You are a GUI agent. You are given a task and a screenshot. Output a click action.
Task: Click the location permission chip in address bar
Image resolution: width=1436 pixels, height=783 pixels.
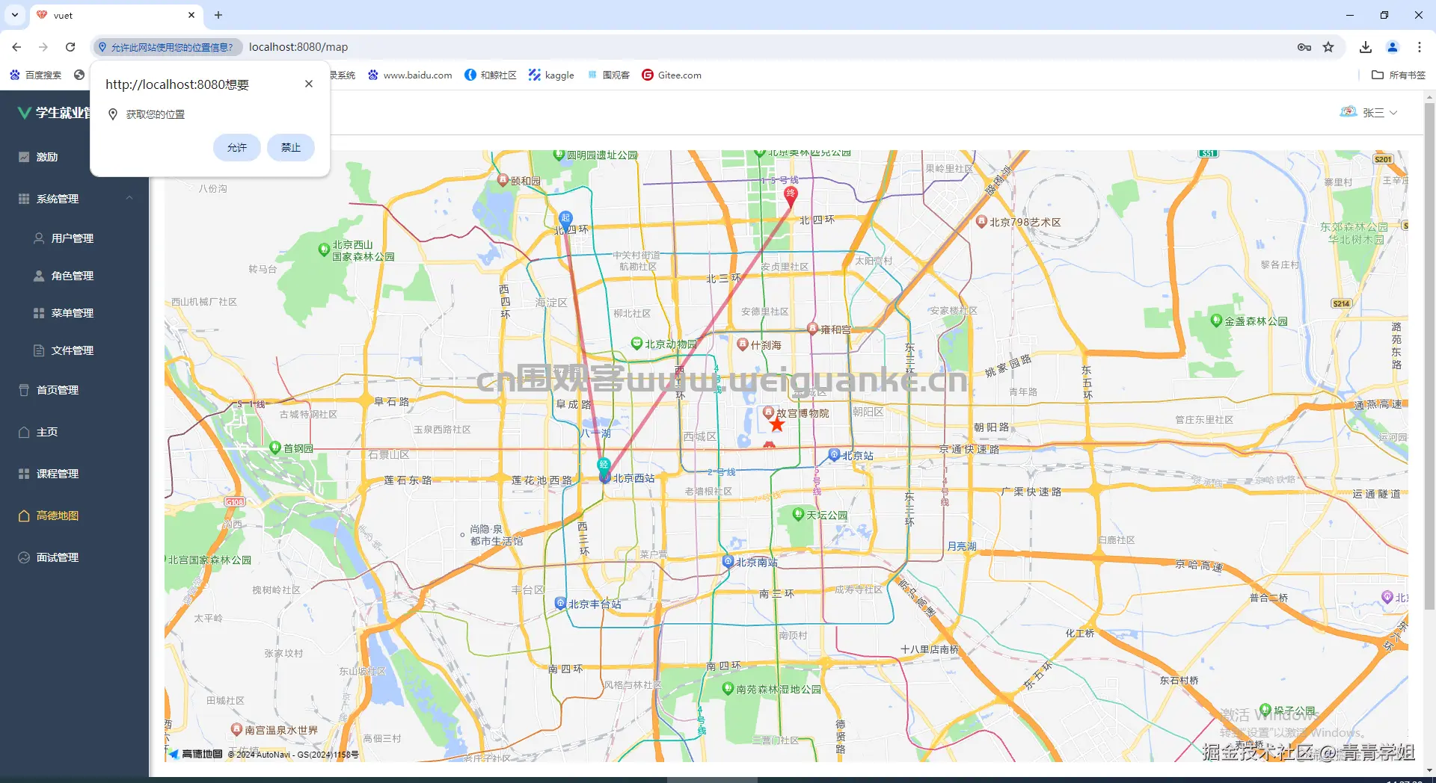tap(167, 47)
